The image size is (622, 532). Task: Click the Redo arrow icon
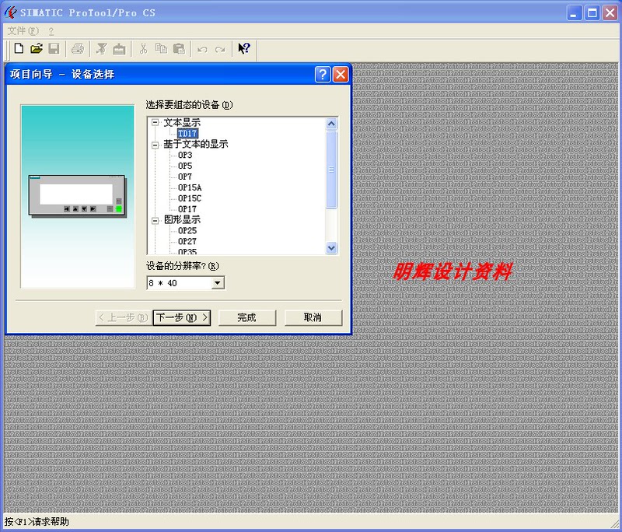click(220, 50)
